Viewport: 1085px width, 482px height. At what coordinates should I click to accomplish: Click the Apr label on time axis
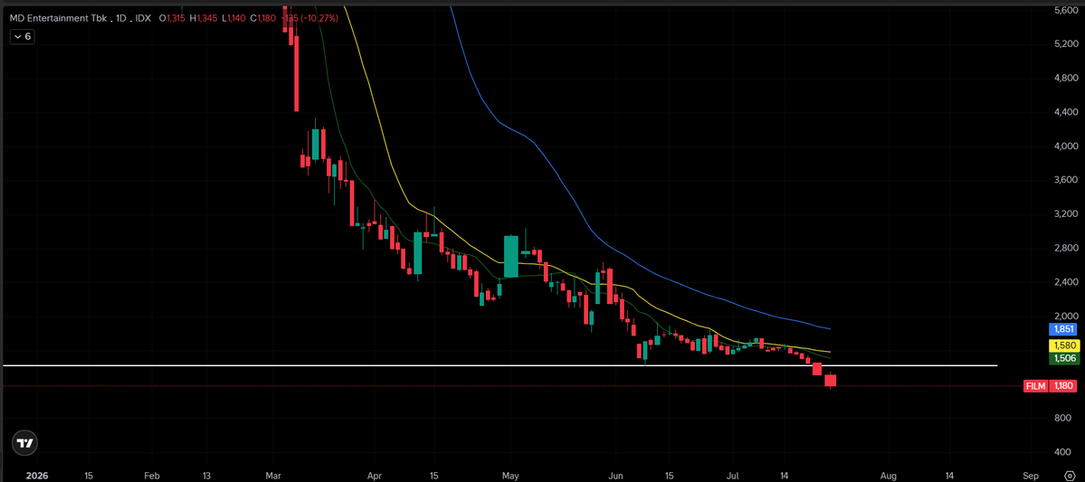(375, 476)
